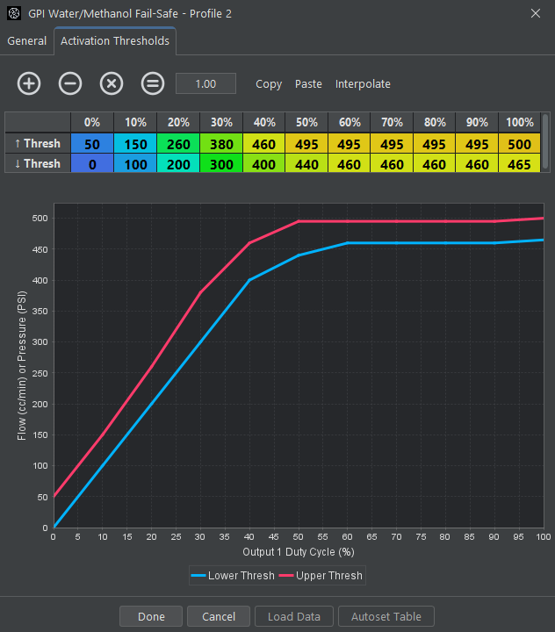This screenshot has height=632, width=555.
Task: Select the 80% column header
Action: coord(435,122)
